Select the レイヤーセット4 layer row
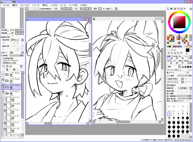This screenshot has width=193, height=142. (x=11, y=87)
